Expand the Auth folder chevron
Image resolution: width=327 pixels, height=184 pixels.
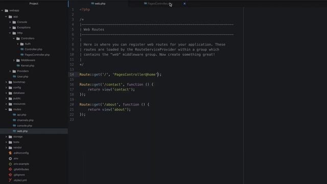(18, 44)
